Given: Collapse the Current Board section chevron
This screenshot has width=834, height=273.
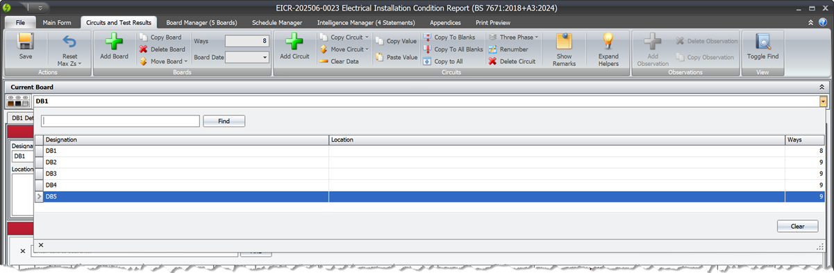Looking at the screenshot, I should point(822,87).
